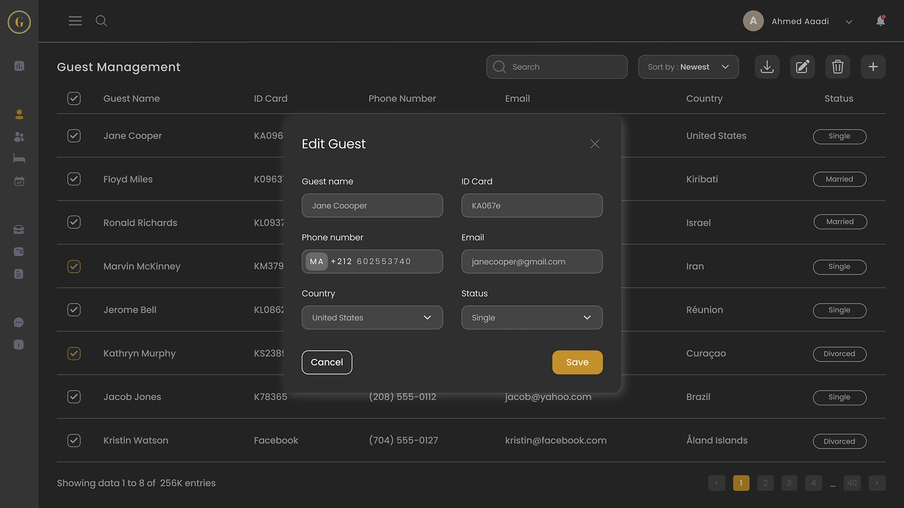This screenshot has width=904, height=508.
Task: Toggle the checkbox next to Kristin Watson
Action: coord(74,440)
